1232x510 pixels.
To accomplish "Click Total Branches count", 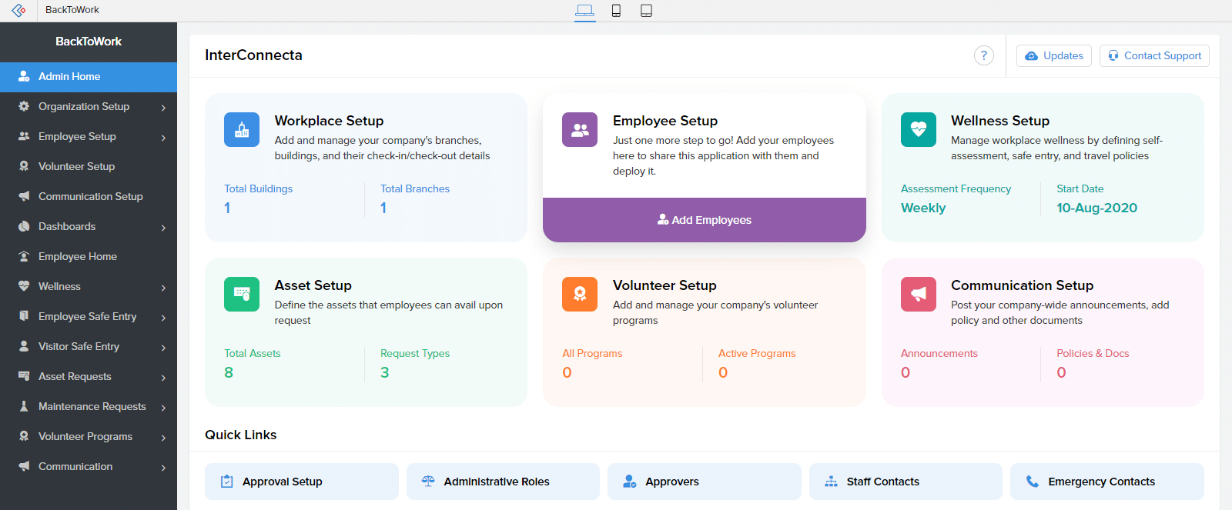I will point(383,208).
